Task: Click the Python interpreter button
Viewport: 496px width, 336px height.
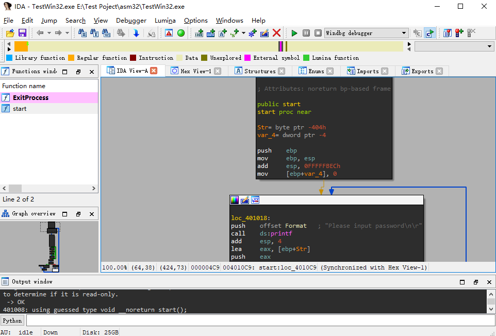Action: coord(12,321)
